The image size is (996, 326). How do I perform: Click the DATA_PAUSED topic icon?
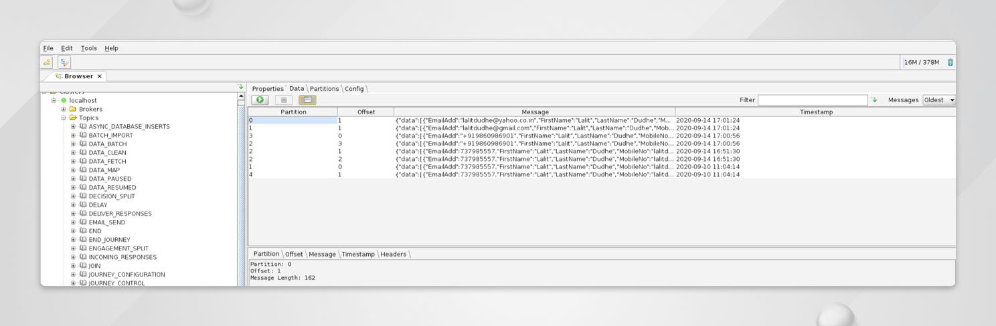tap(83, 178)
